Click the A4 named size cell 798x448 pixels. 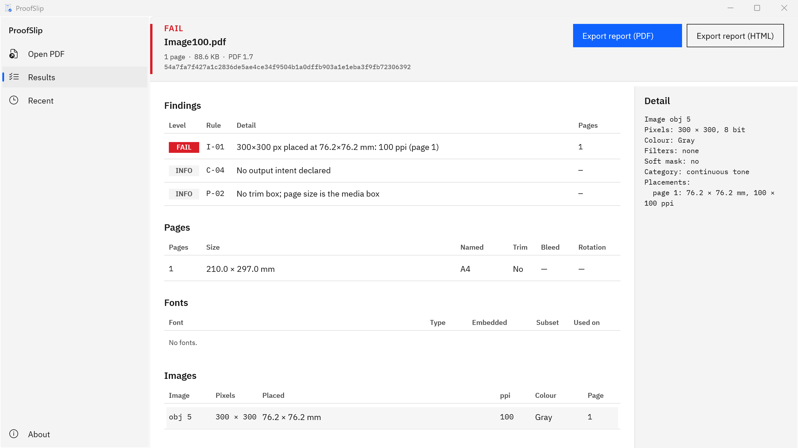(465, 269)
